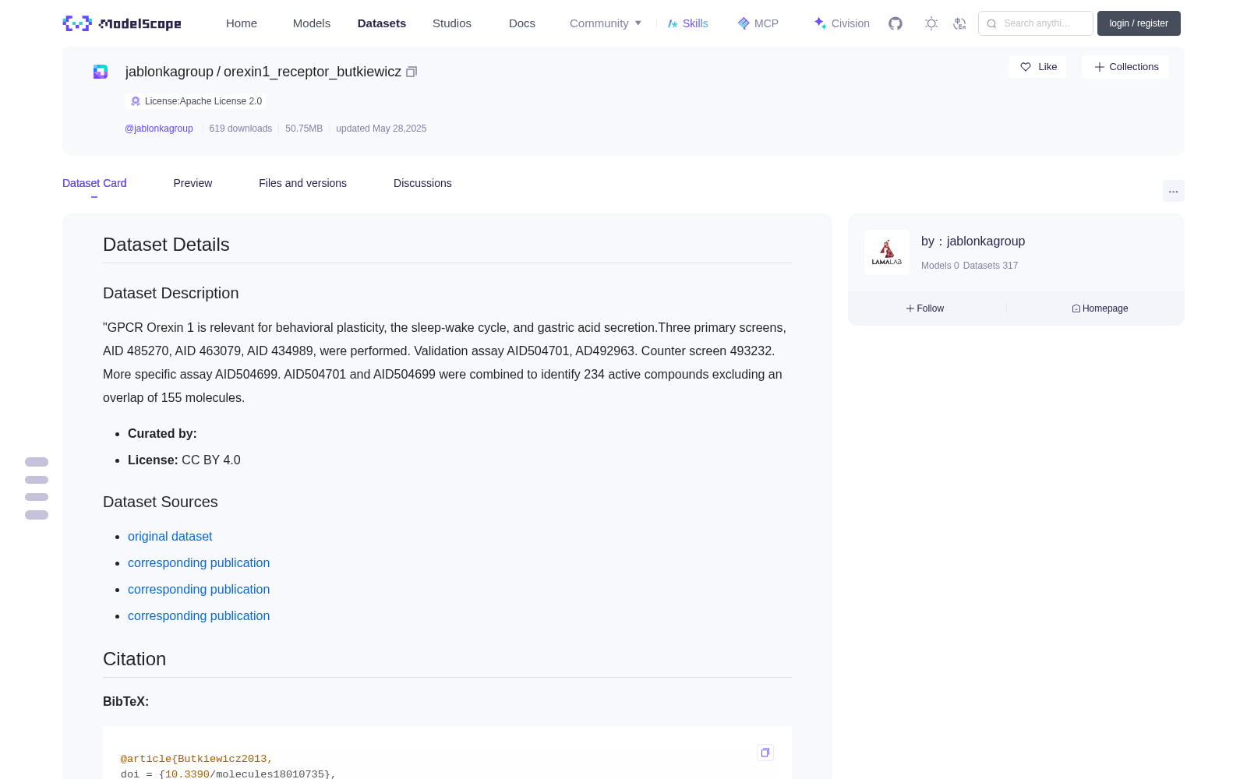1247x779 pixels.
Task: Click the License: CC BY 4.0 bullet
Action: click(184, 460)
